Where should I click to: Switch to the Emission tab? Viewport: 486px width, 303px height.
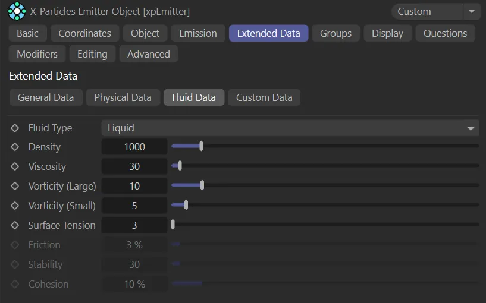tap(198, 33)
